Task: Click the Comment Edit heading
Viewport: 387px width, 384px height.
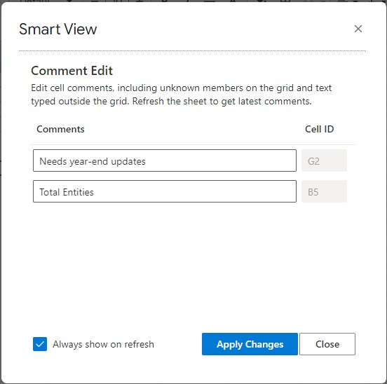Action: 72,71
